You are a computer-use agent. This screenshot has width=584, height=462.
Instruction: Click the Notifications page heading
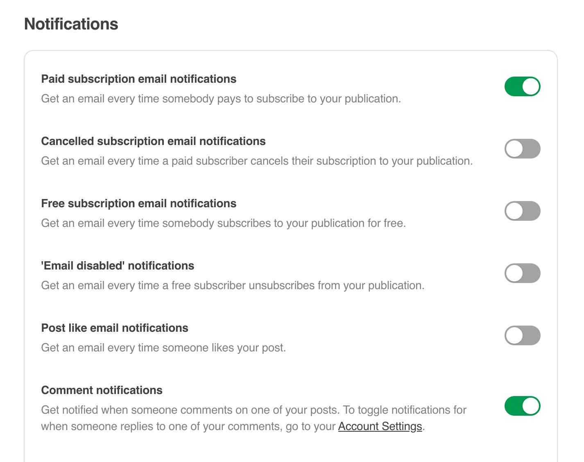pos(71,24)
